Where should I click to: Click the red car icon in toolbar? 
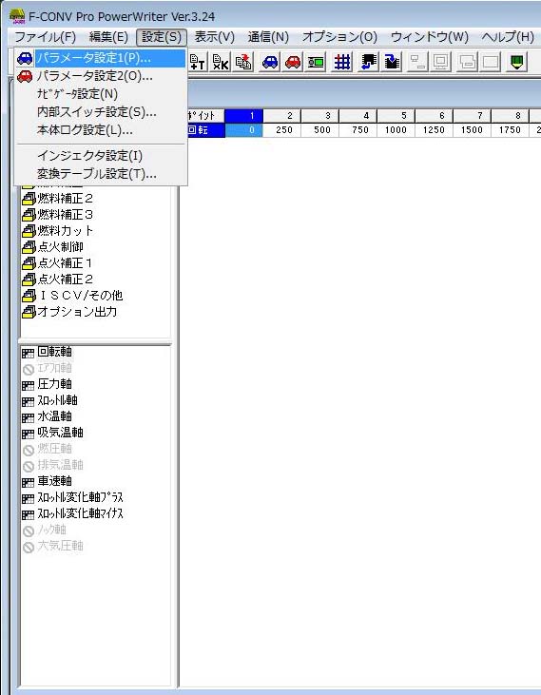(293, 63)
